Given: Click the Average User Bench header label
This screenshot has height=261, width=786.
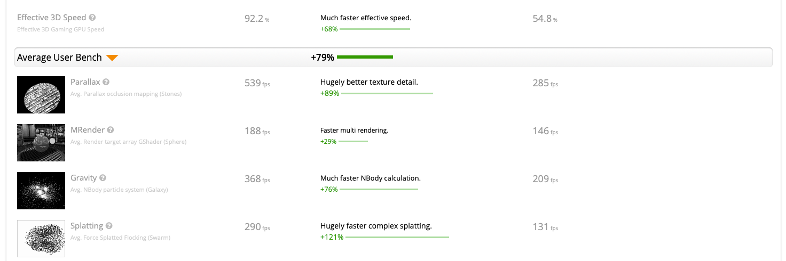Looking at the screenshot, I should 59,57.
